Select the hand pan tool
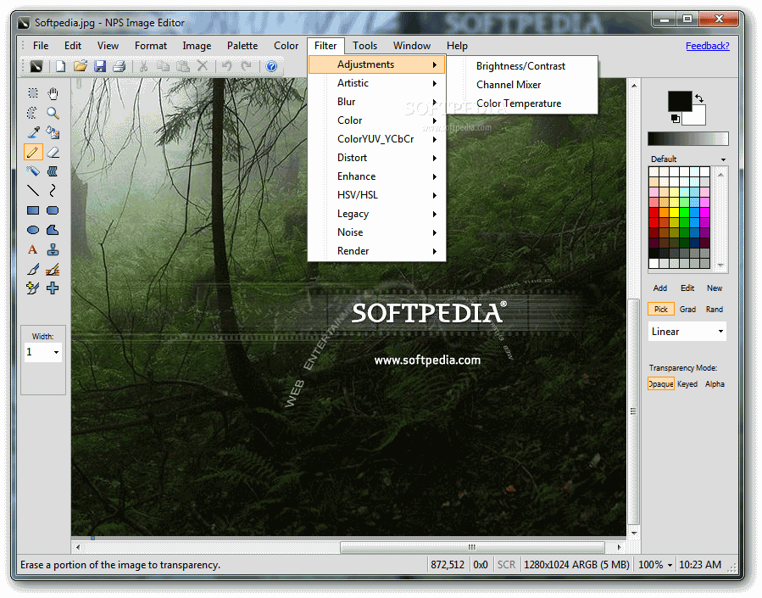This screenshot has width=762, height=598. pos(53,92)
